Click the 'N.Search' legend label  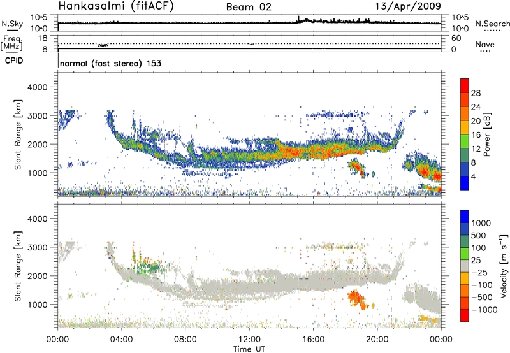[492, 24]
